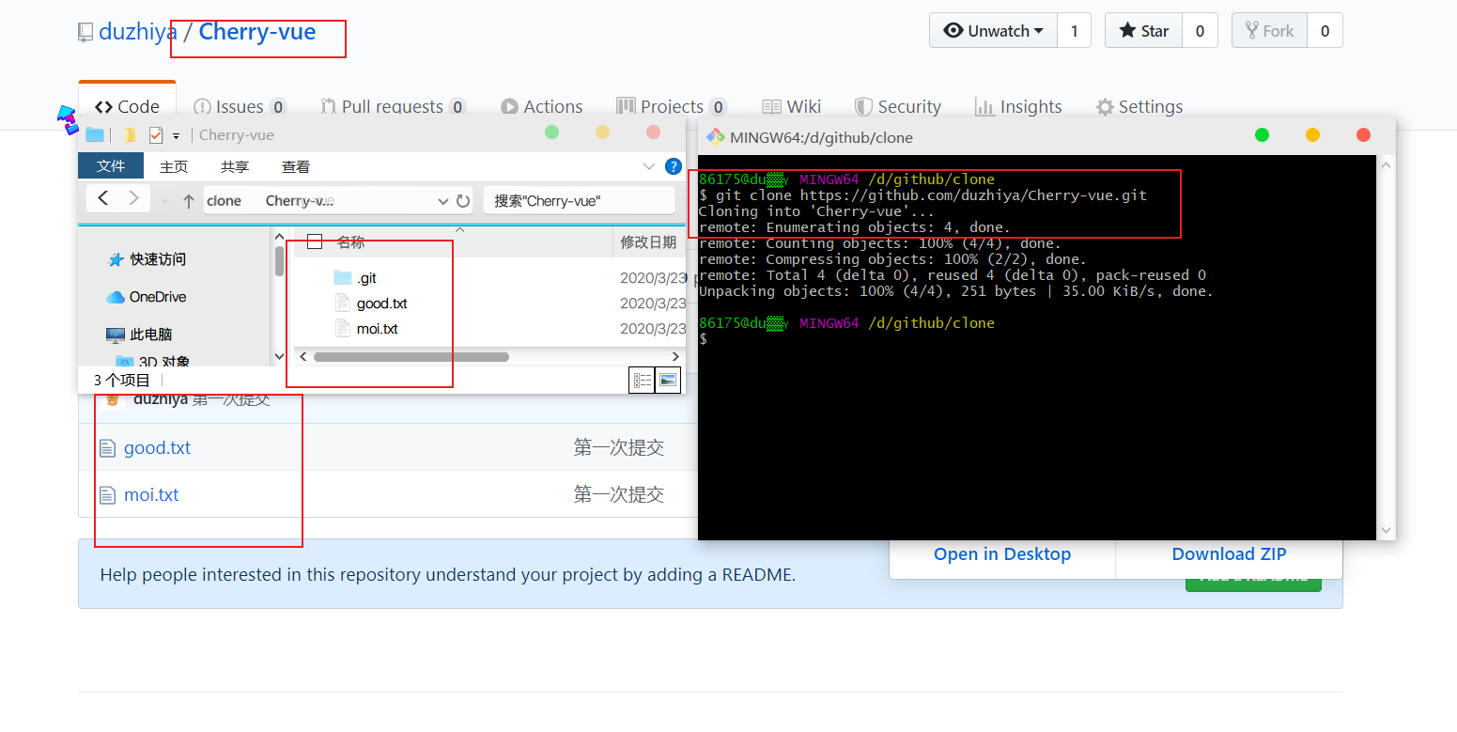Switch to the Wiki tab
This screenshot has height=732, width=1457.
tap(791, 106)
